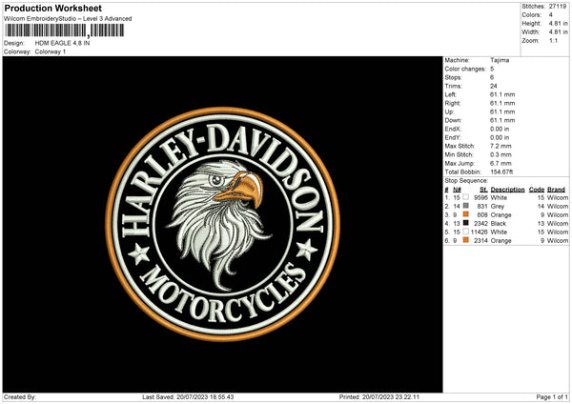Click the Trims value '24'
Screen dimensions: 572x404
494,87
